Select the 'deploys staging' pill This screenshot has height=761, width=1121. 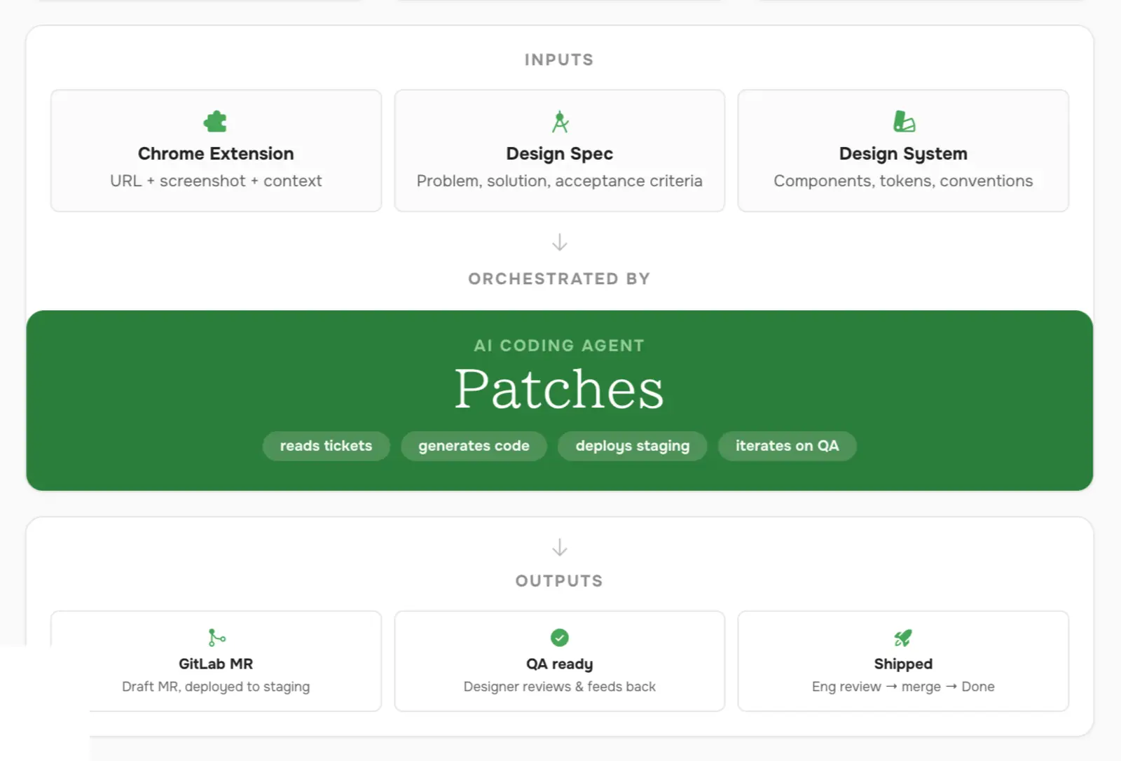tap(633, 446)
